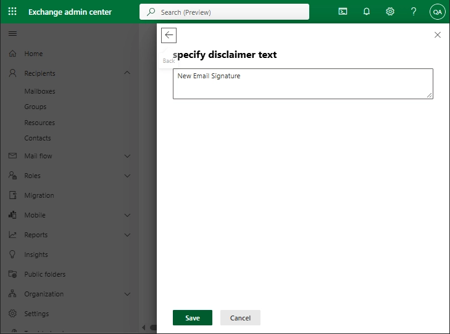The height and width of the screenshot is (334, 450).
Task: Open Resources under Recipients
Action: click(x=40, y=123)
